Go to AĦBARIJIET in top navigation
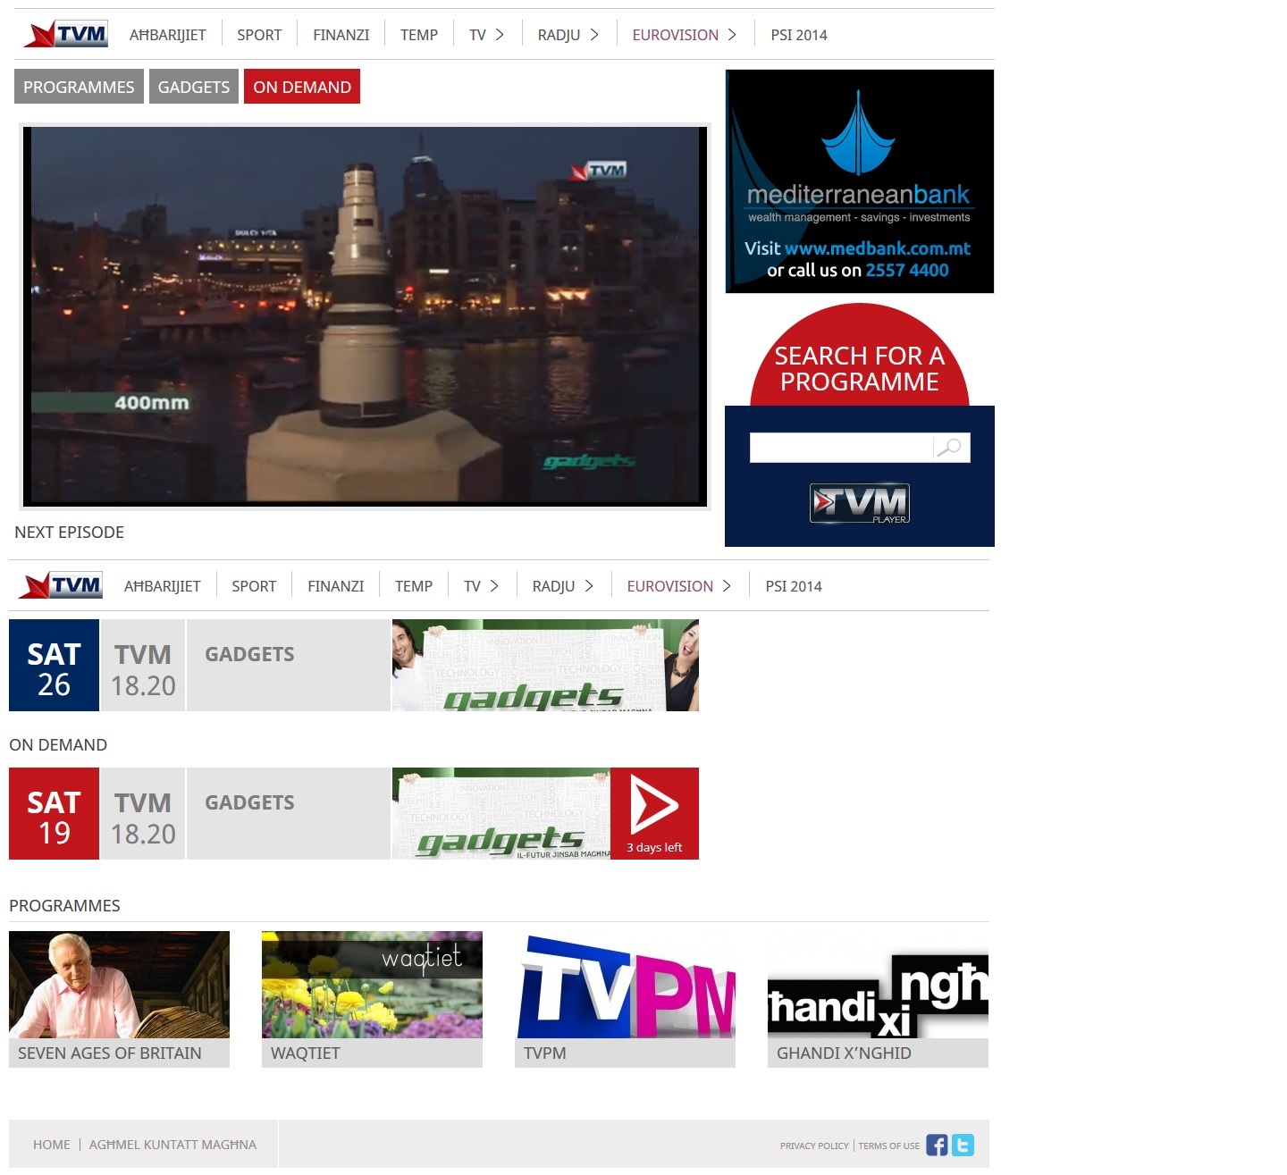The width and height of the screenshot is (1287, 1175). click(167, 35)
